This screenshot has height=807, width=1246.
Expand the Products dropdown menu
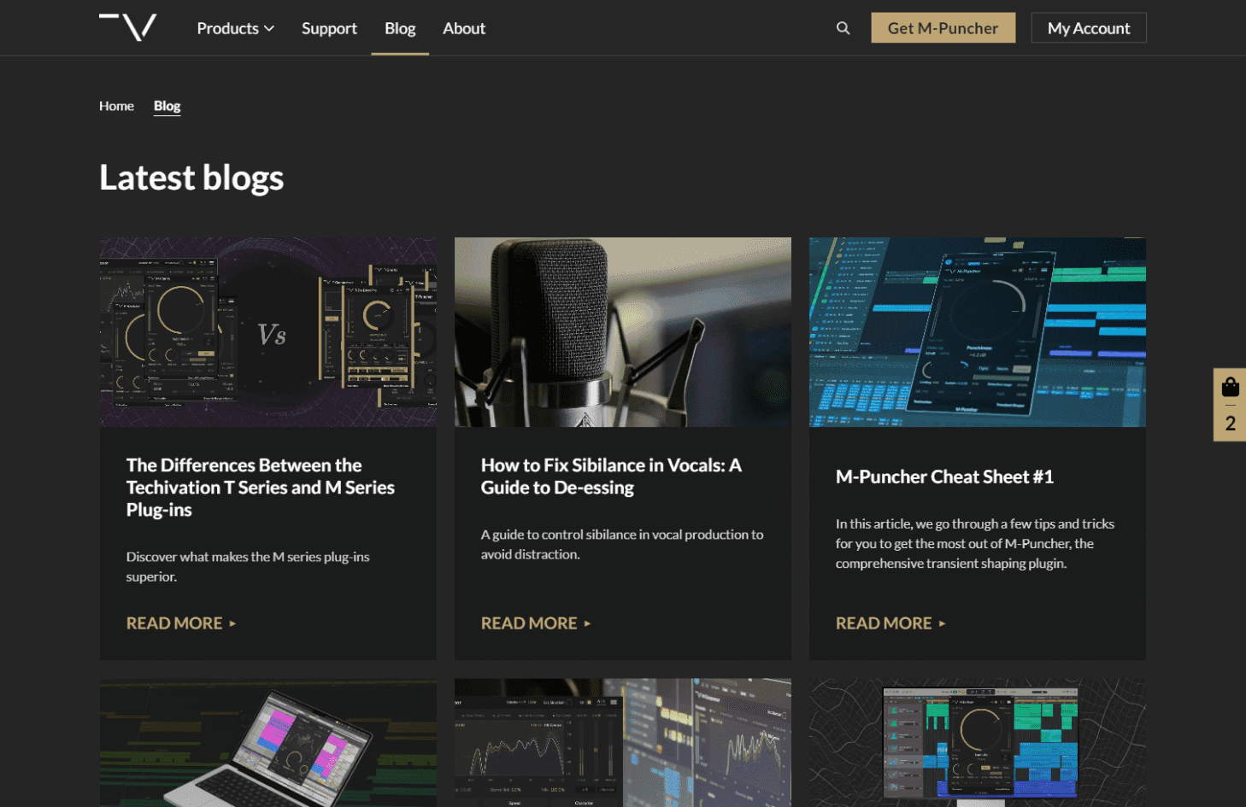235,28
